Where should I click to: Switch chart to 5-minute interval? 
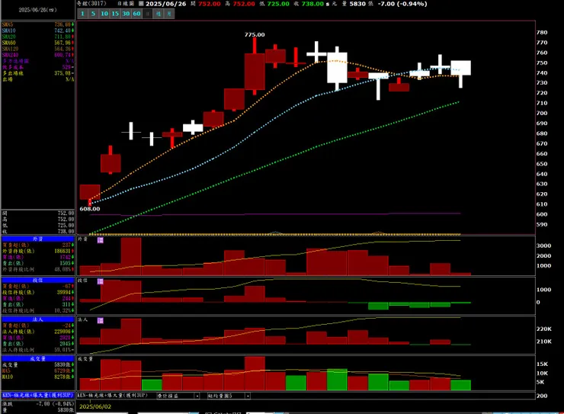tap(93, 14)
